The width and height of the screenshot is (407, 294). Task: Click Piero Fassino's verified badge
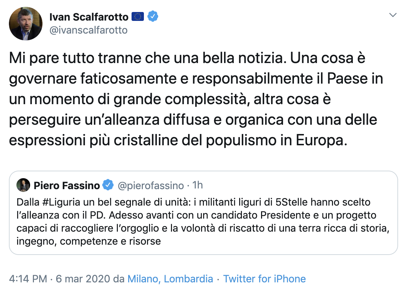[108, 186]
